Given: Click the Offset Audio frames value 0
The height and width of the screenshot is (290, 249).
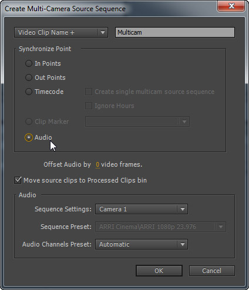Looking at the screenshot, I should (x=97, y=164).
